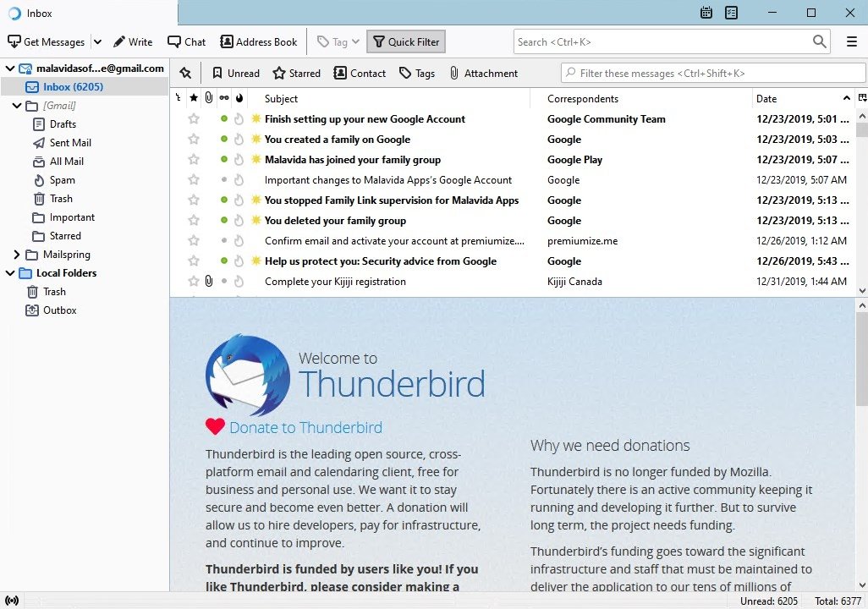
Task: Mark 'Help us protect you' message as read
Action: [x=223, y=261]
